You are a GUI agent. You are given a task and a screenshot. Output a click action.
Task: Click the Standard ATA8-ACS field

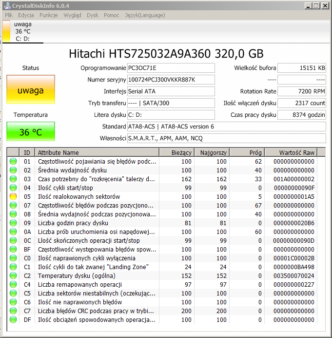[x=227, y=127]
